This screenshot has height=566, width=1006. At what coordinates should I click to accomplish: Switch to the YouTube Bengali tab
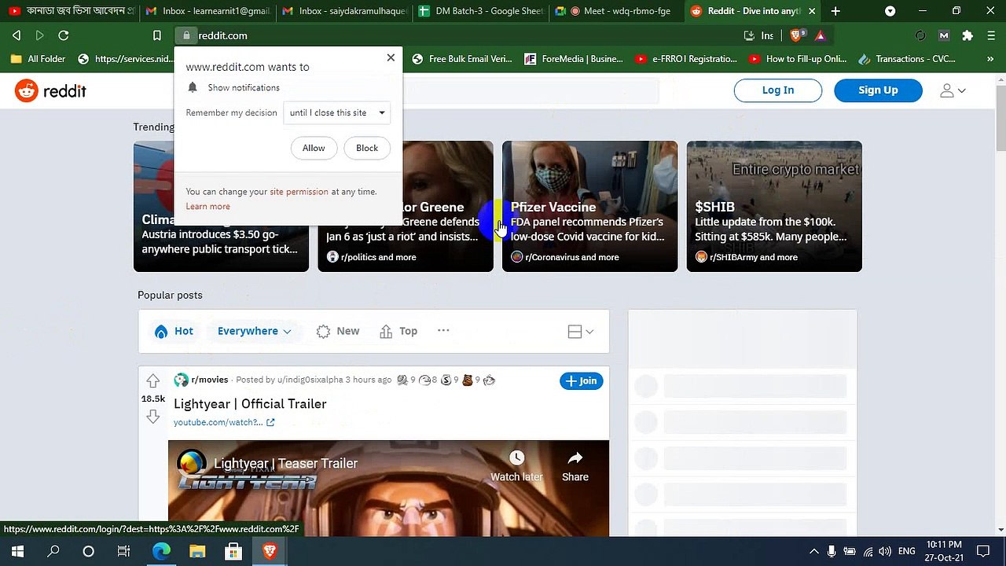click(71, 11)
